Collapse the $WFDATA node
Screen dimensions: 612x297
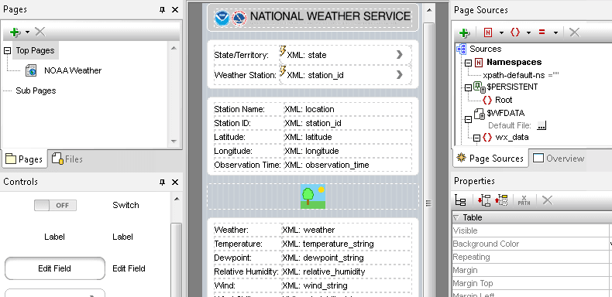(x=468, y=119)
